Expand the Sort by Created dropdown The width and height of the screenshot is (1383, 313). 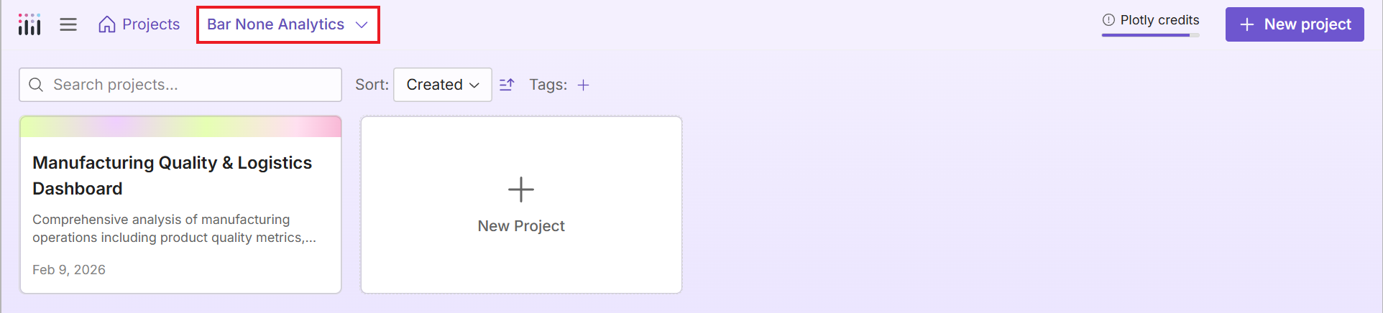click(442, 85)
